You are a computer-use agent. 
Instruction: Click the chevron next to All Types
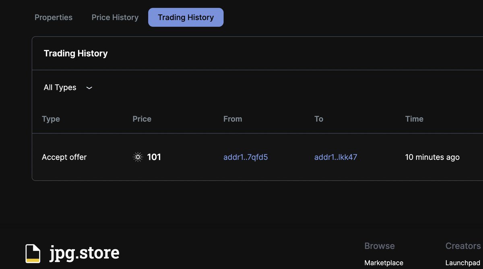89,88
